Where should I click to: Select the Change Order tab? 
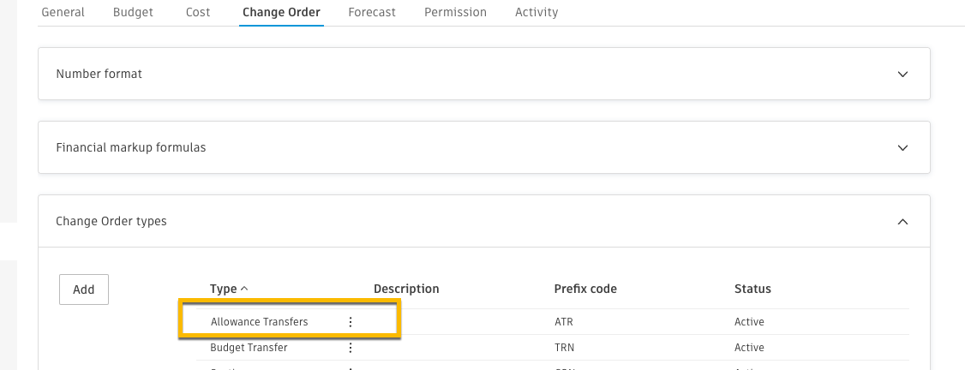click(281, 13)
